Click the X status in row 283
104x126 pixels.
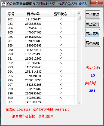(60, 24)
